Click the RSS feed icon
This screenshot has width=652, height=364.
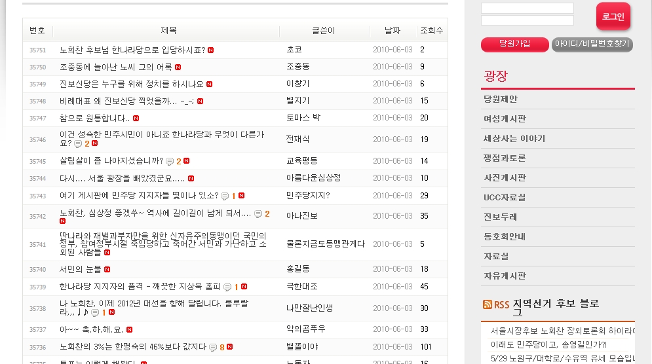(x=488, y=304)
